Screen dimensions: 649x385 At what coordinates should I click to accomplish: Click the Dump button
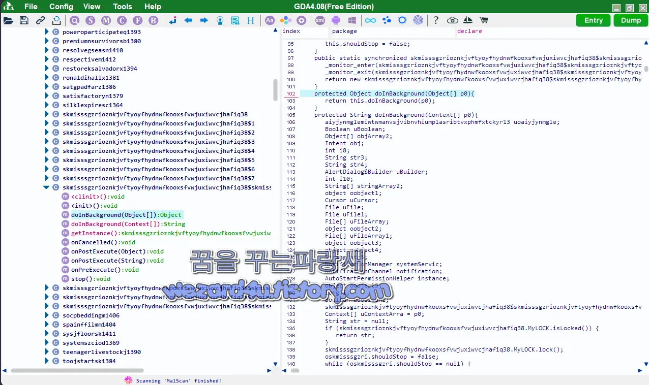[631, 20]
